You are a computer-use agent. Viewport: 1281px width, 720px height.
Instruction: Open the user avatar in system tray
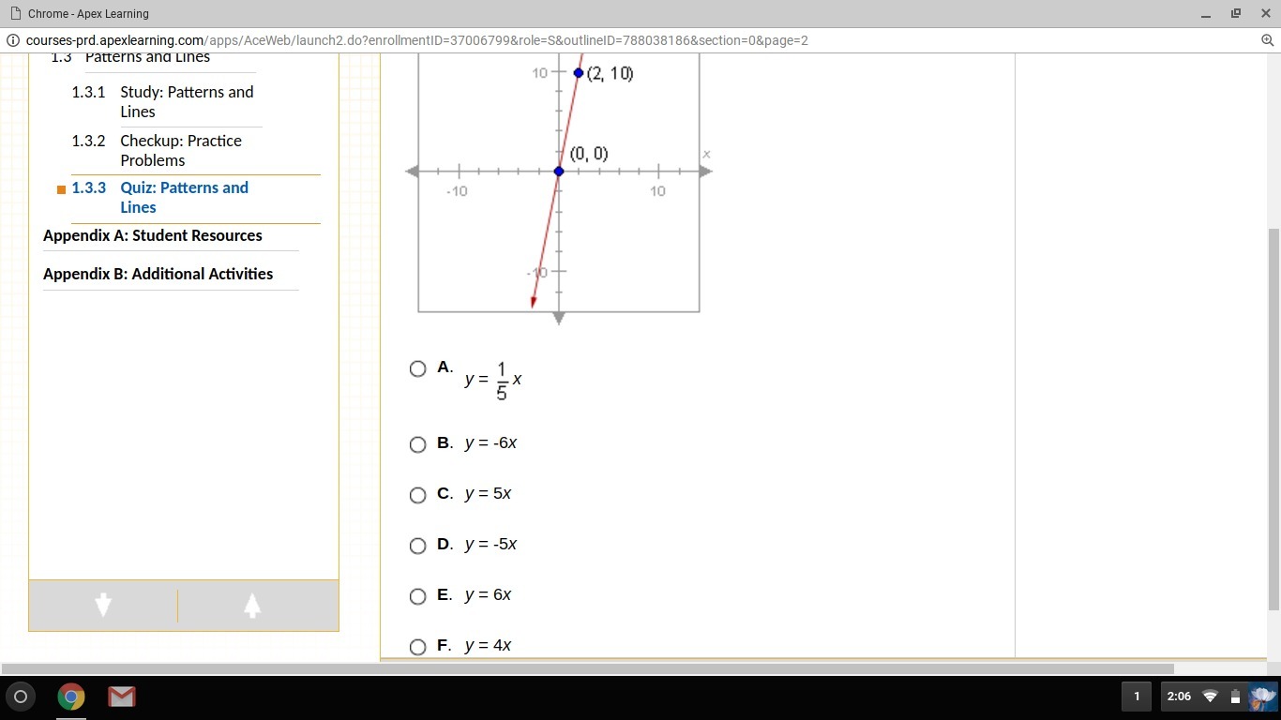click(x=1262, y=697)
